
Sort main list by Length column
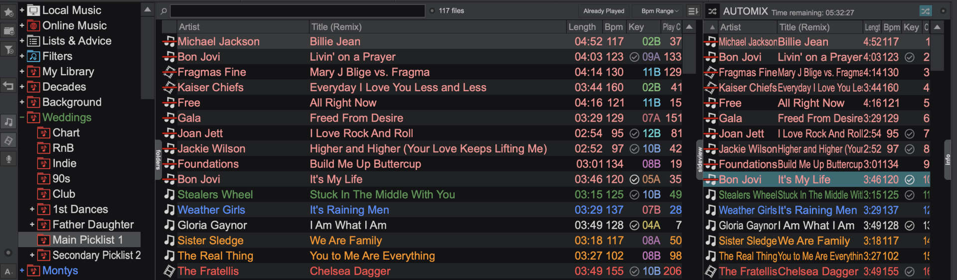tap(584, 27)
